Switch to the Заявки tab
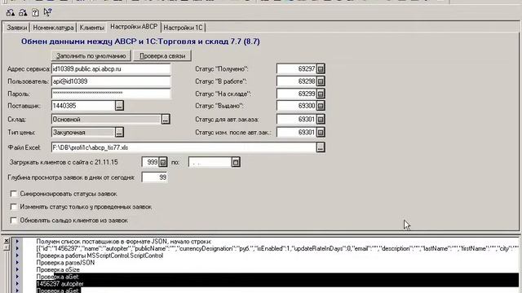522x293 pixels. point(16,28)
